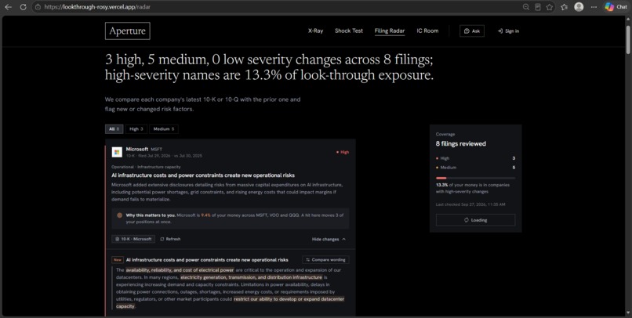Open the reader view icon in address bar
The image size is (632, 318).
click(x=538, y=7)
